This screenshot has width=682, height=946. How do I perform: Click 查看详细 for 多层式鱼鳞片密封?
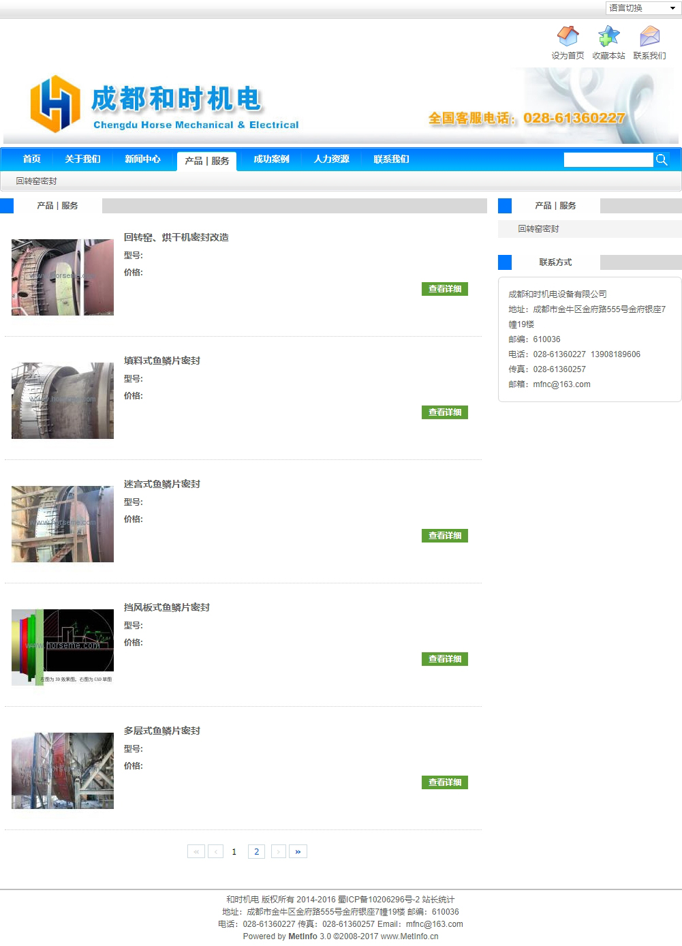444,782
